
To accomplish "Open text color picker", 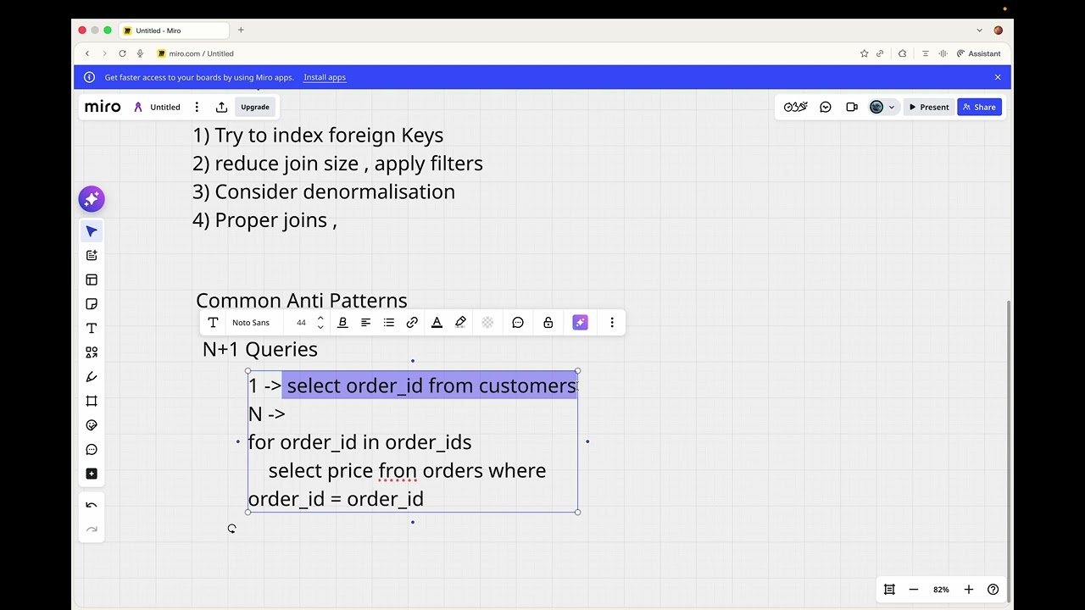I will point(437,323).
